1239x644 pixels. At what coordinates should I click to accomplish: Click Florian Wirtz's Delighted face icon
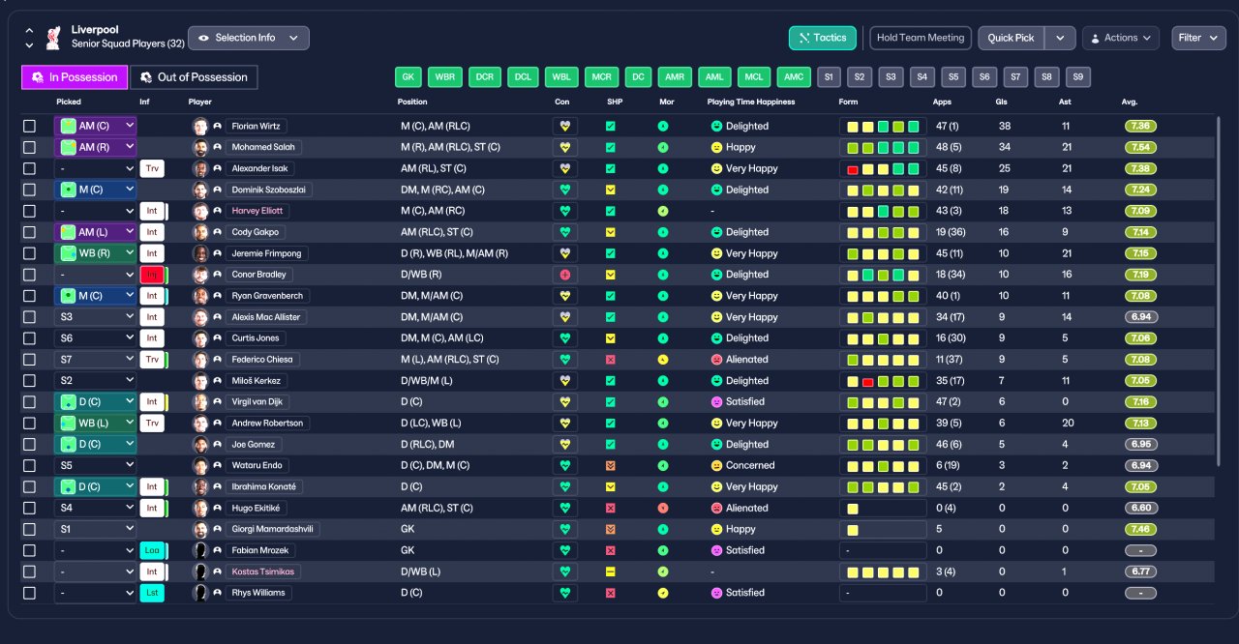click(717, 126)
